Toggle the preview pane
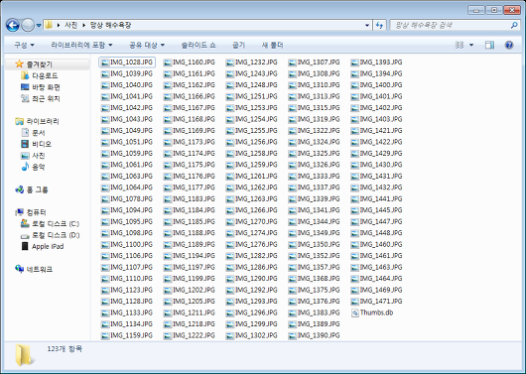526x374 pixels. (489, 45)
